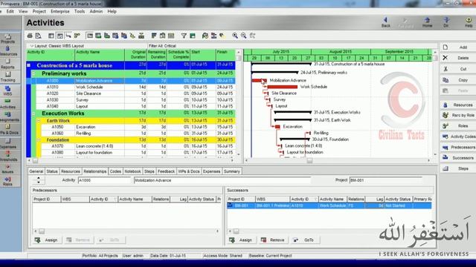Click the Mobilization Advance name field
This screenshot has width=476, height=267.
tap(222, 180)
